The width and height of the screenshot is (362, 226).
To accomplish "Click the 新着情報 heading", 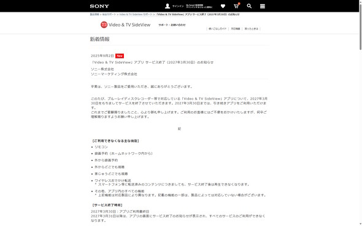I will (100, 39).
